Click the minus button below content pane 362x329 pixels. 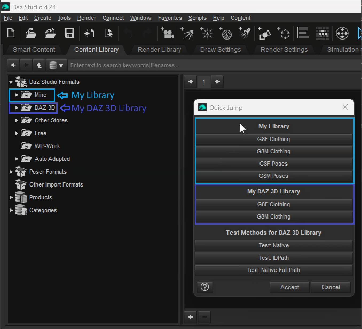[204, 317]
